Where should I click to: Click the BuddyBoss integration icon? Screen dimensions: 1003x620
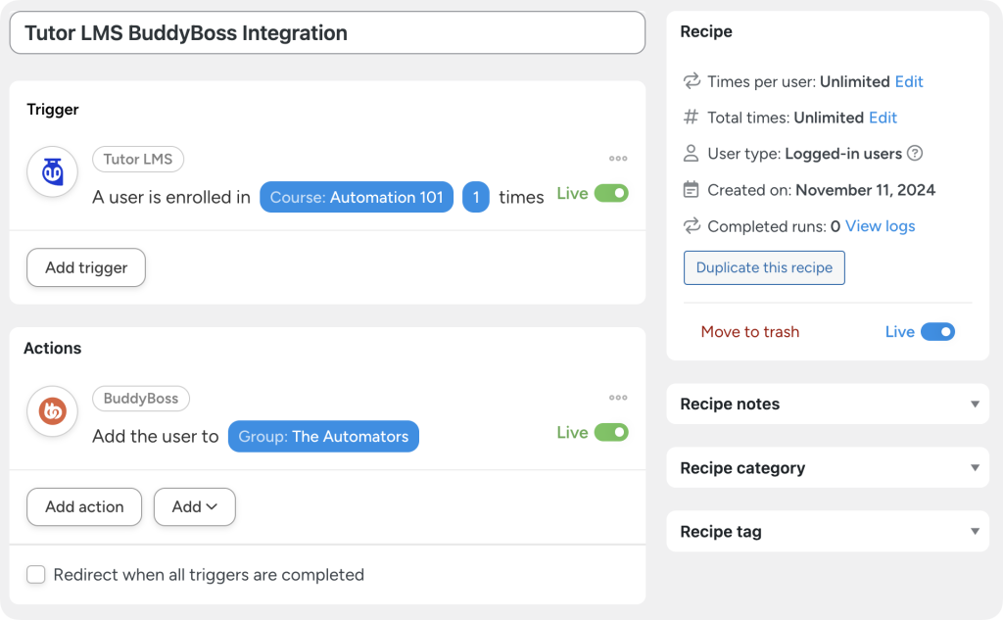click(52, 411)
